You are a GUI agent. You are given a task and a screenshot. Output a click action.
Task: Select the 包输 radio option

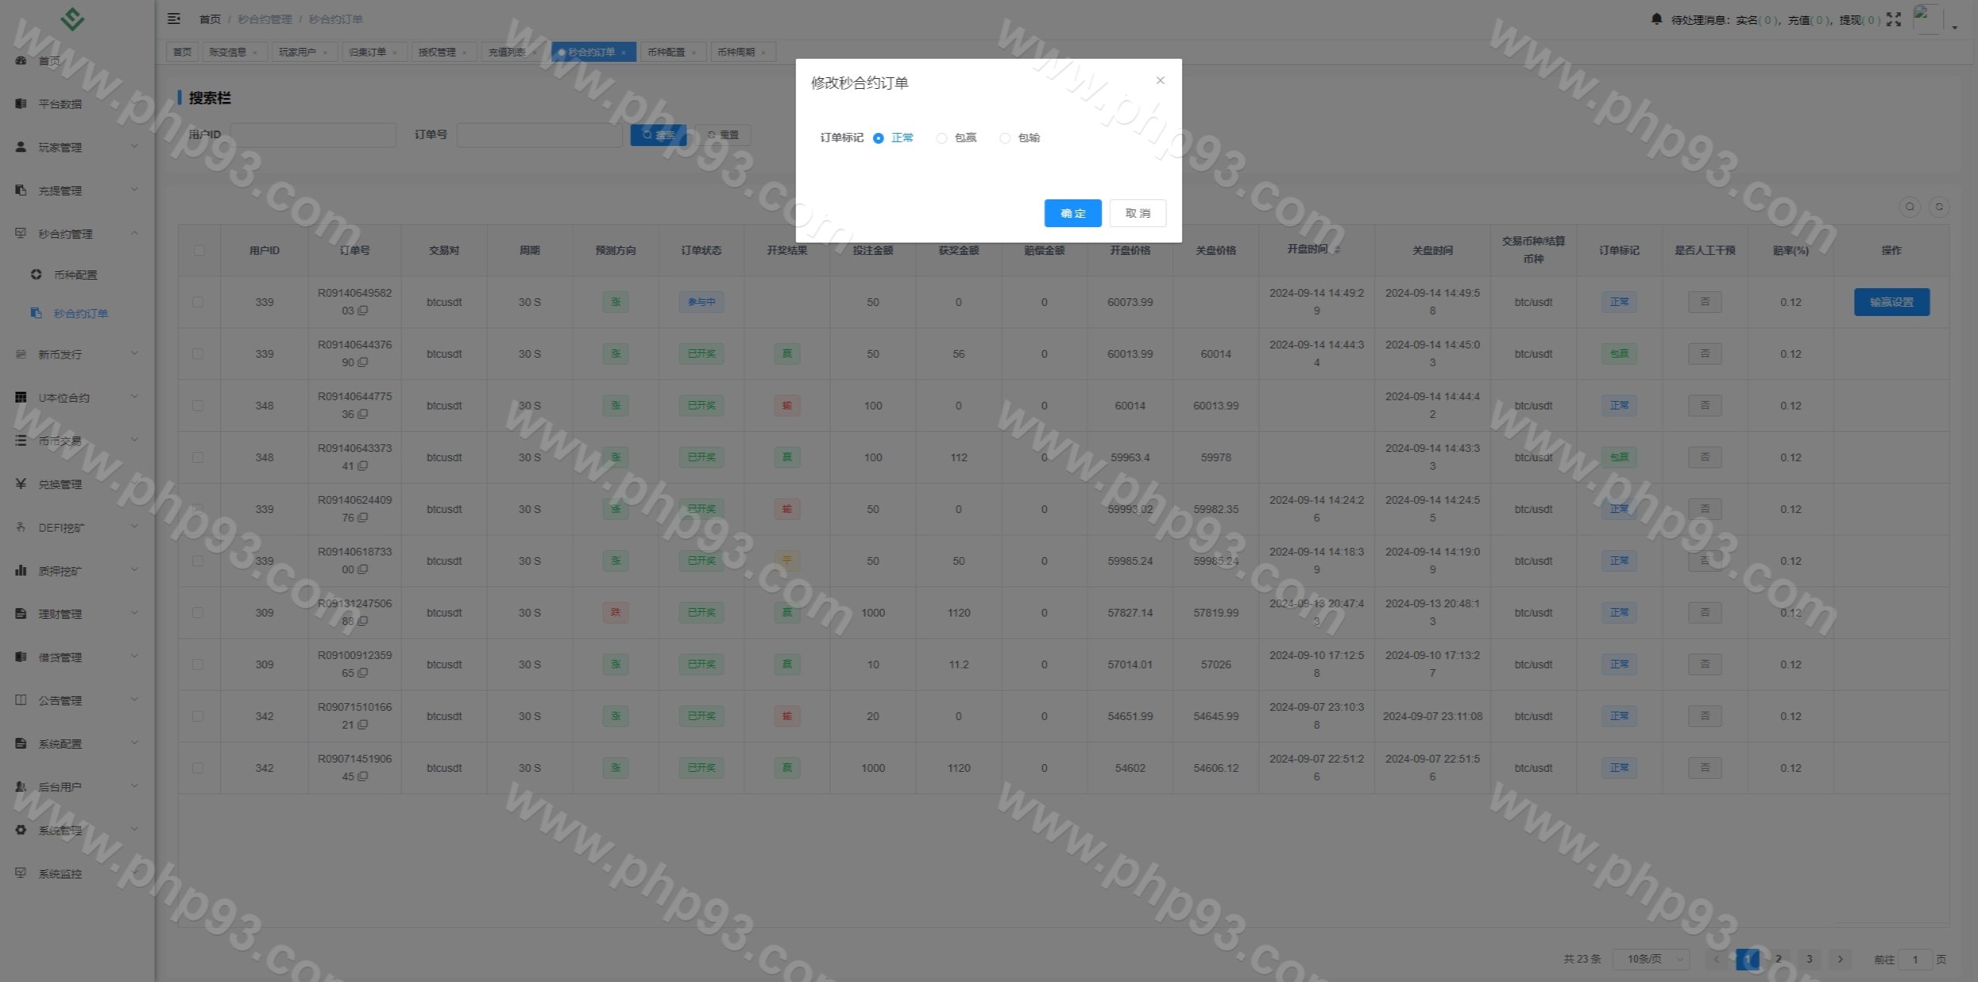(x=1004, y=138)
